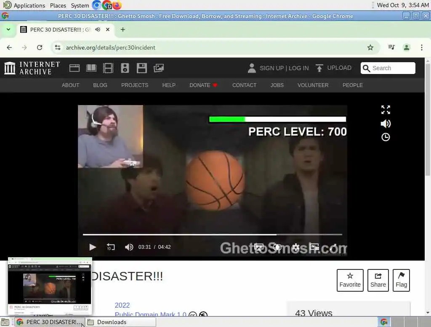The width and height of the screenshot is (431, 327).
Task: Reload the page
Action: (x=40, y=47)
